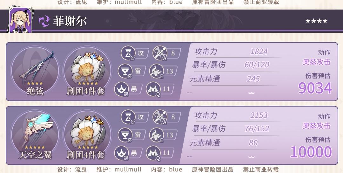Screen dimensions: 343x173
Task: Click the goblet 雷 icon in first build
Action: click(x=125, y=71)
